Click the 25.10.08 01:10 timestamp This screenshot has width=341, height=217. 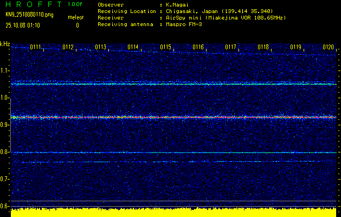(23, 25)
